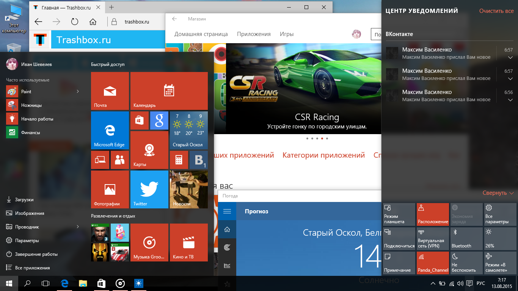Open Категории приложений link in Store
This screenshot has width=518, height=291.
click(323, 155)
